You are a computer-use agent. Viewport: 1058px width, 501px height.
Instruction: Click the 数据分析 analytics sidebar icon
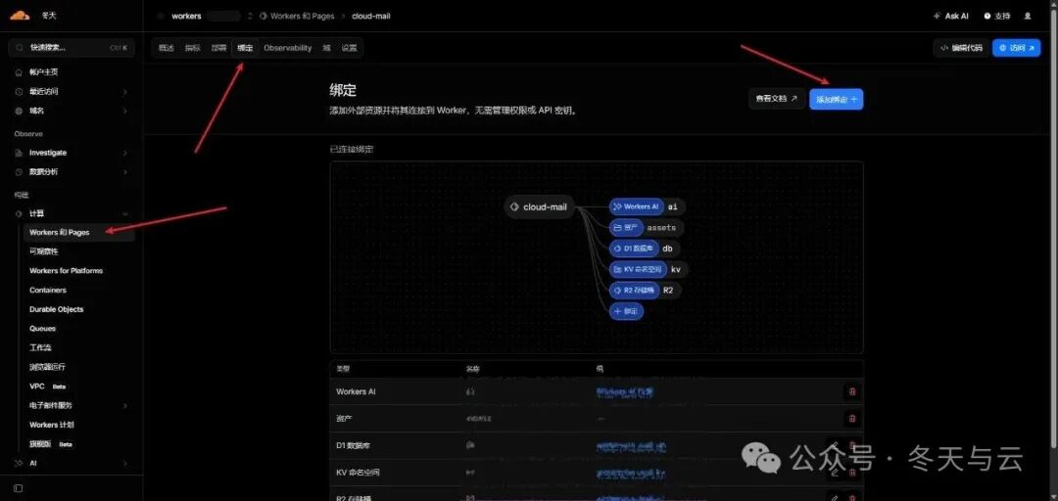19,172
